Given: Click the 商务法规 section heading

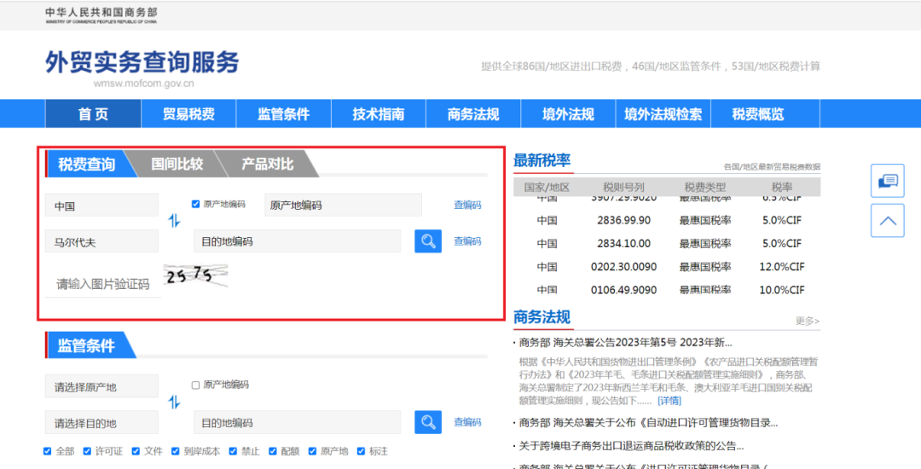Looking at the screenshot, I should point(542,317).
